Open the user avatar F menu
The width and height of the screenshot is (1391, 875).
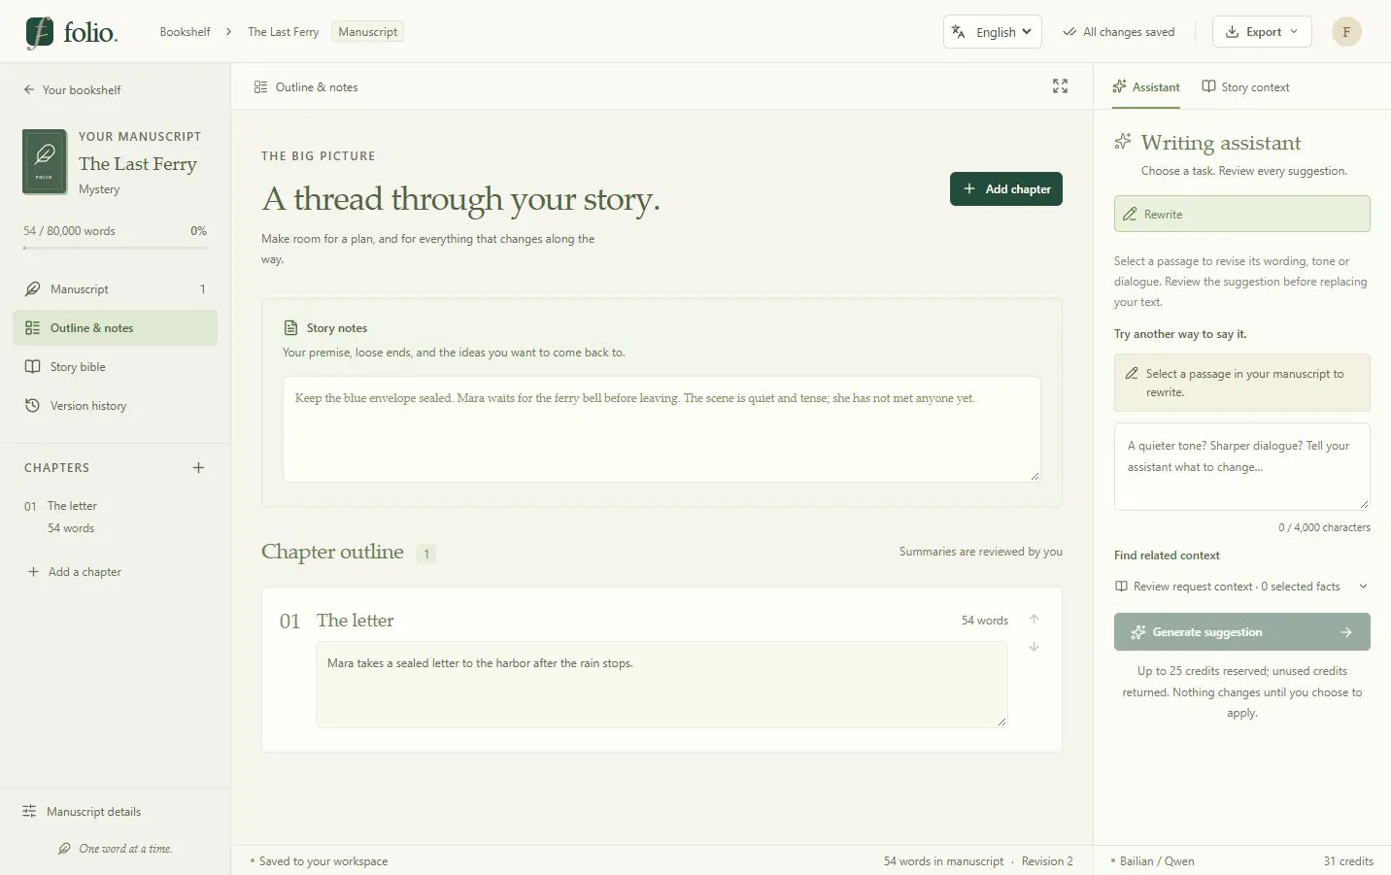tap(1346, 32)
